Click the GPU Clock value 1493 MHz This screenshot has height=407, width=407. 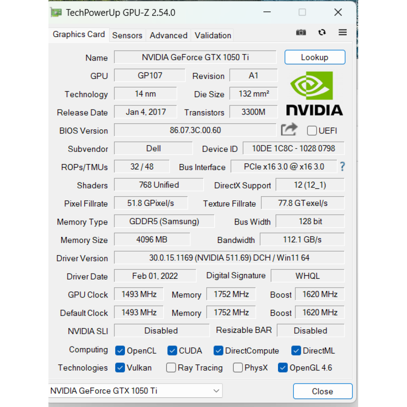[139, 294]
